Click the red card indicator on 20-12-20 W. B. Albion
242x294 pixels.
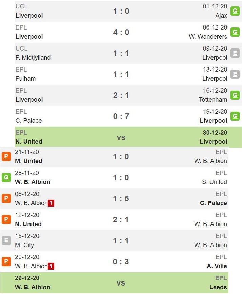(51, 266)
